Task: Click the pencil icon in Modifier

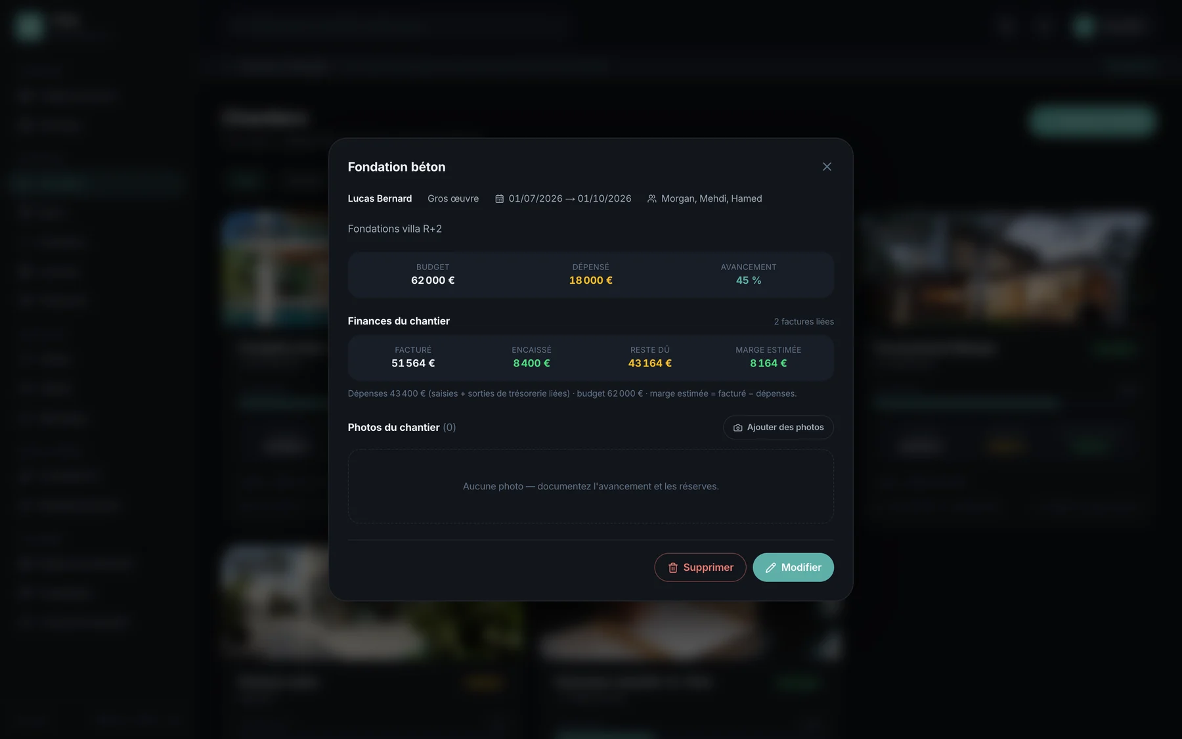Action: [x=770, y=568]
